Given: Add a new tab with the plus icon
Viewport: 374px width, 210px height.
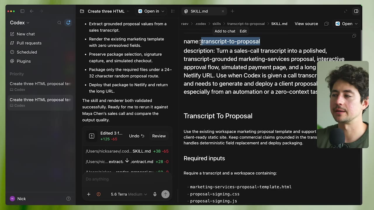Looking at the screenshot, I should click(232, 11).
